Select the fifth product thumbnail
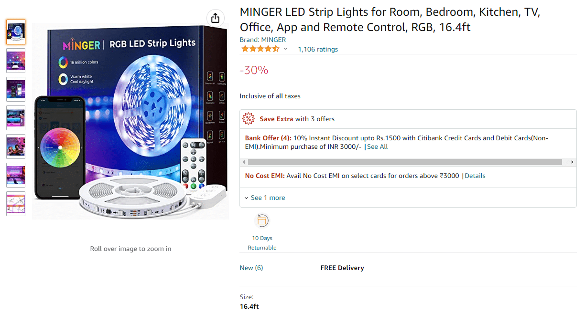The image size is (585, 314). (16, 147)
